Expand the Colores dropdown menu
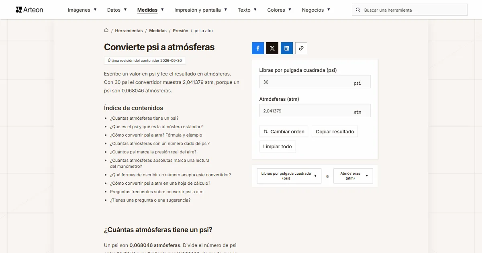 [279, 10]
